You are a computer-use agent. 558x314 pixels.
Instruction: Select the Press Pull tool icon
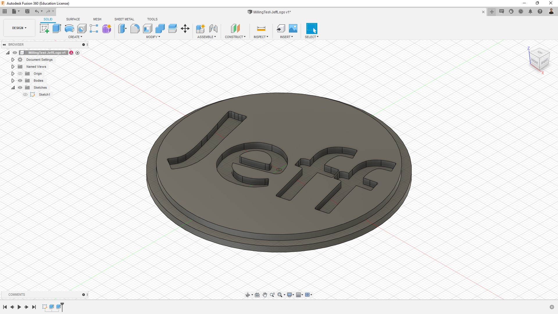pyautogui.click(x=122, y=28)
